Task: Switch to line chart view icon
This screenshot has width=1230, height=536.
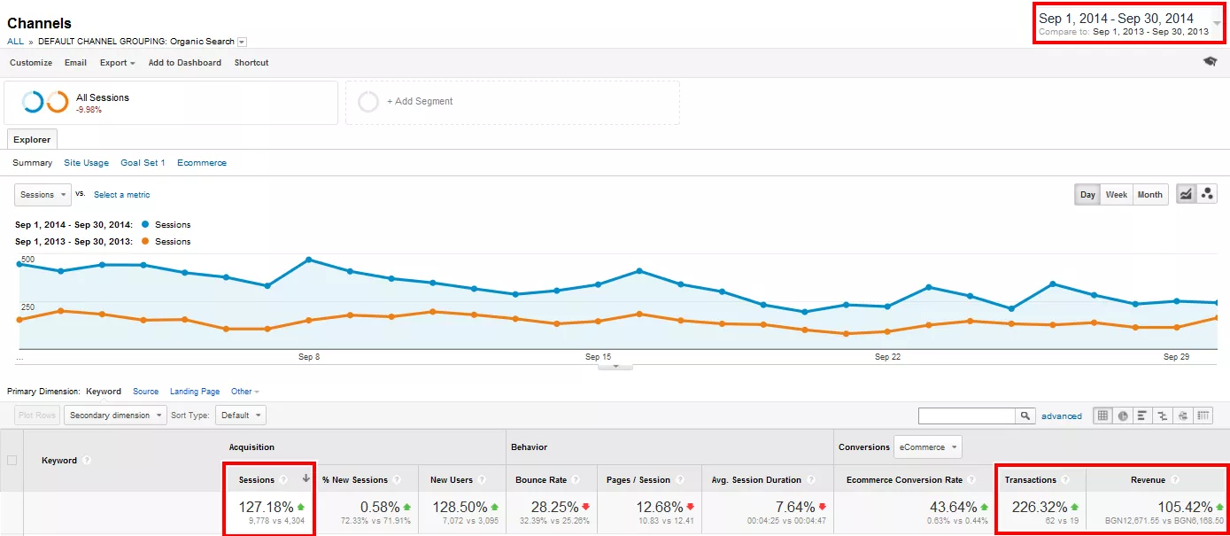Action: click(1187, 194)
